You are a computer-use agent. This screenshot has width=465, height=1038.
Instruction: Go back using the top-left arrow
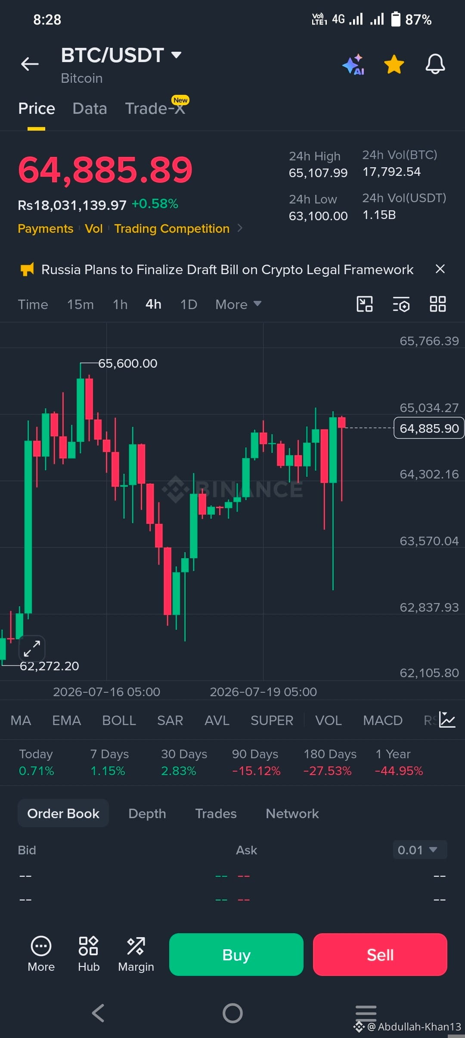pyautogui.click(x=30, y=64)
